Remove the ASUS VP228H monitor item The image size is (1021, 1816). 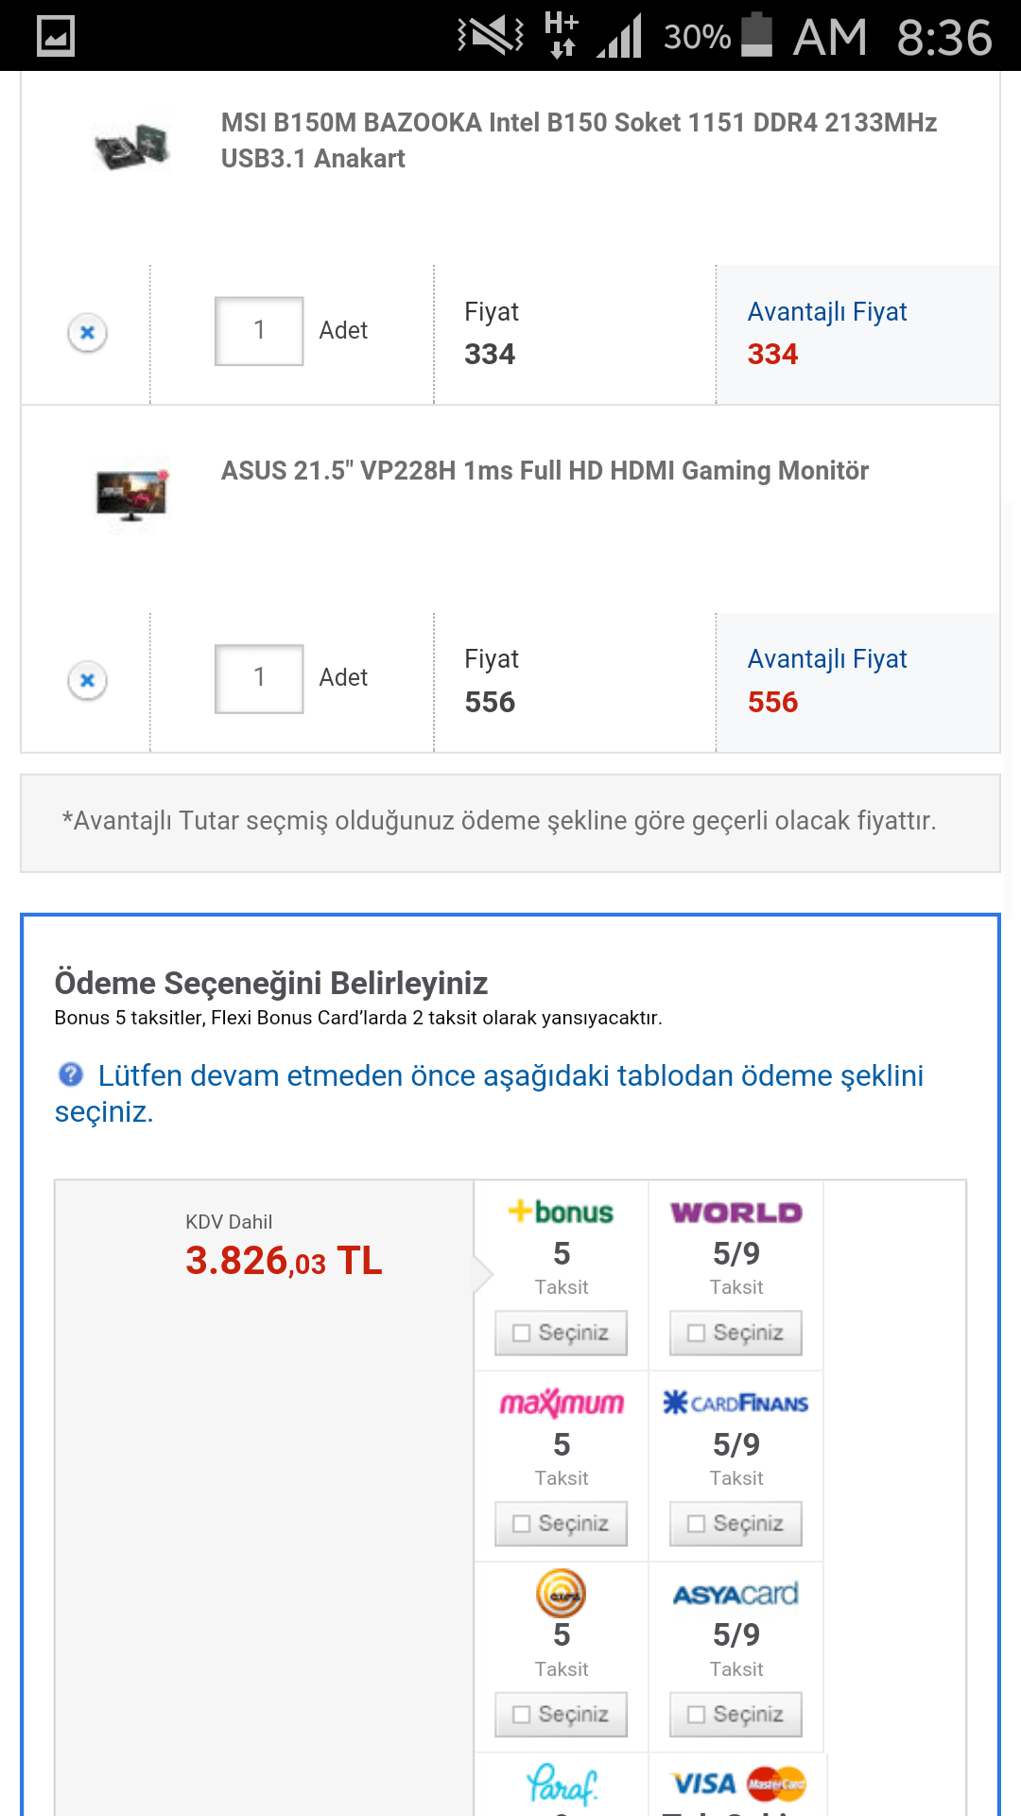tap(87, 680)
